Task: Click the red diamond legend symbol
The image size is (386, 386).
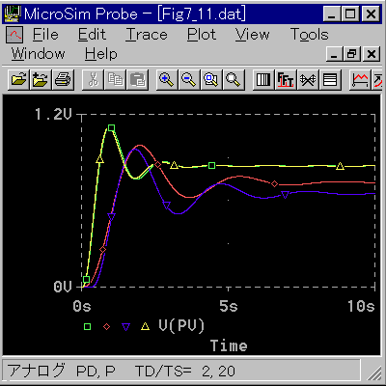Action: pyautogui.click(x=106, y=327)
